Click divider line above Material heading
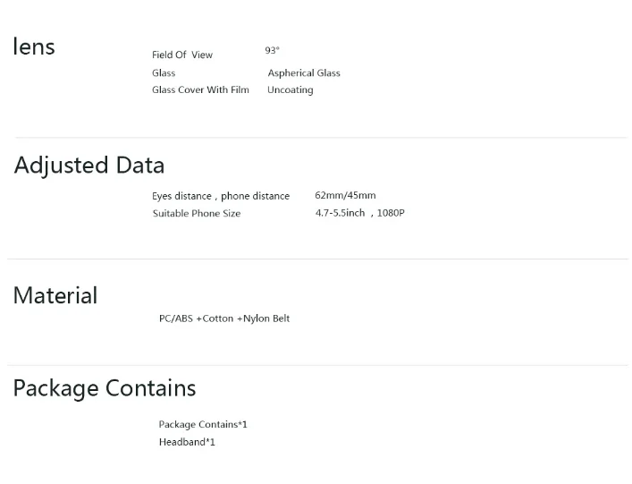 [x=320, y=259]
